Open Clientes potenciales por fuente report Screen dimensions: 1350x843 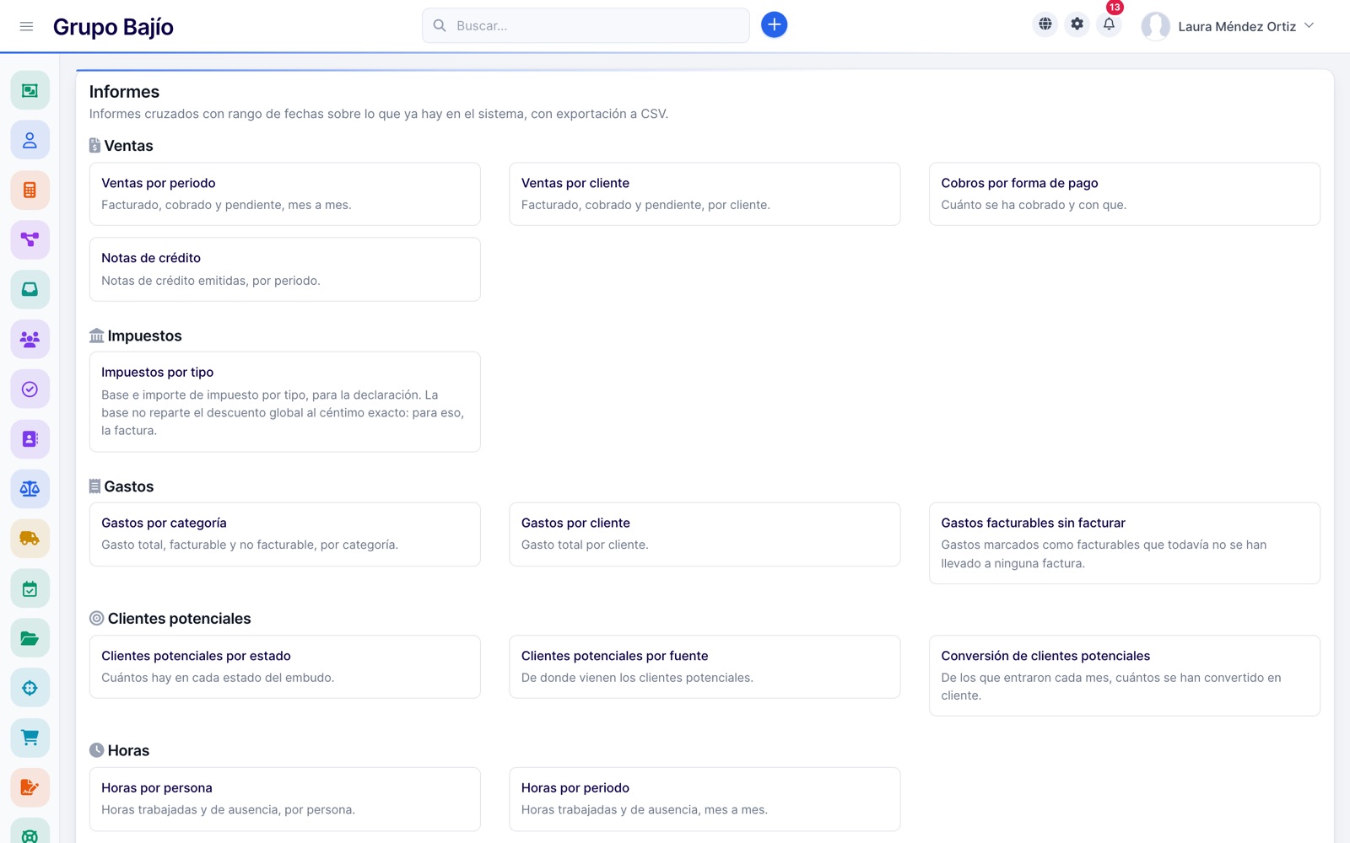(705, 667)
